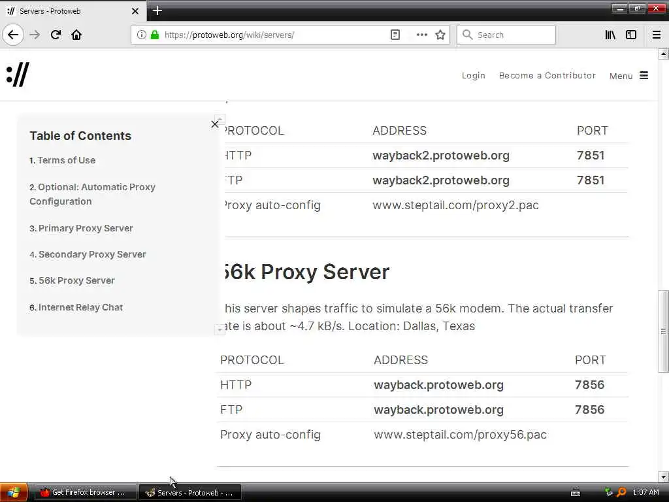669x502 pixels.
Task: Click the forward navigation arrow
Action: pos(35,35)
